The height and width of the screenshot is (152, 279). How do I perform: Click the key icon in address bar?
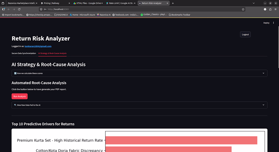coord(45,9)
